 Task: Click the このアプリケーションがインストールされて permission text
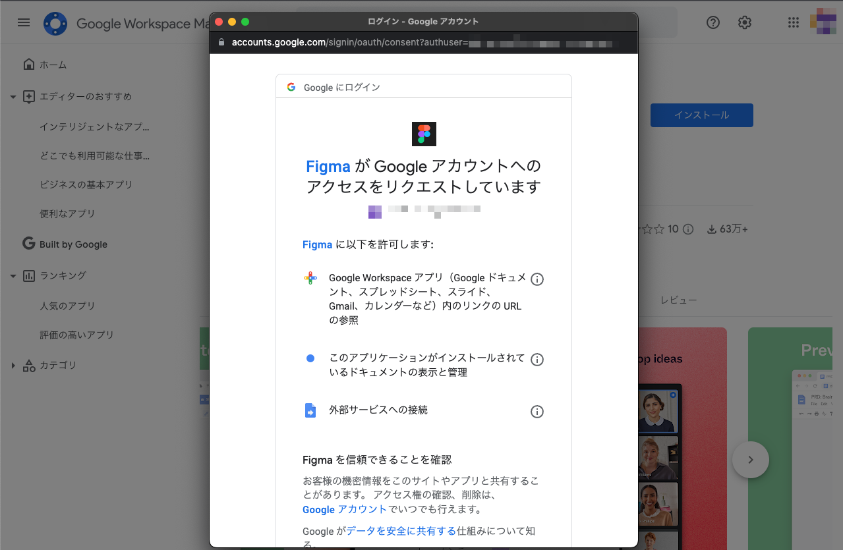click(427, 365)
